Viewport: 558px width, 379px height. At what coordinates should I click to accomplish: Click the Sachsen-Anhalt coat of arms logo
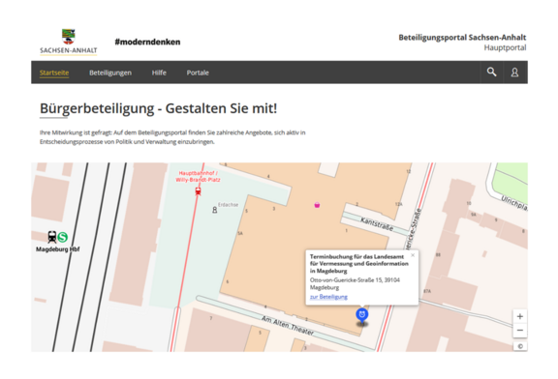click(x=69, y=37)
